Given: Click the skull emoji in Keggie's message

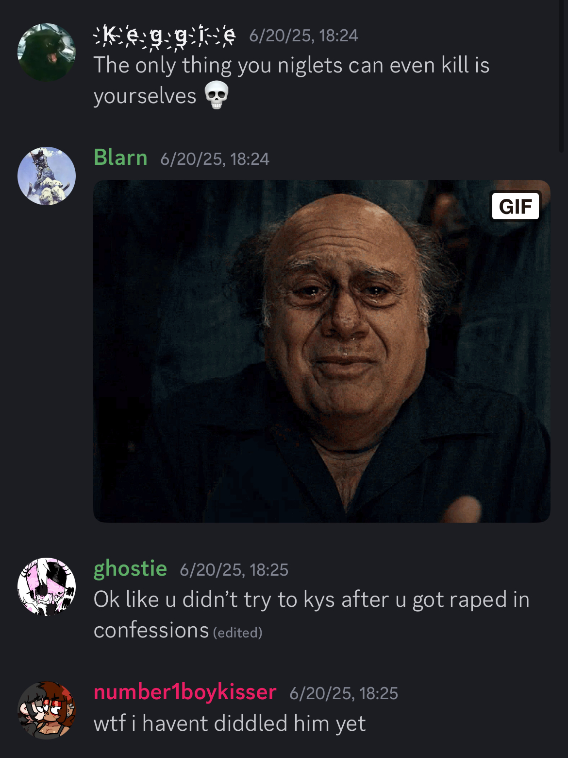Looking at the screenshot, I should click(217, 95).
